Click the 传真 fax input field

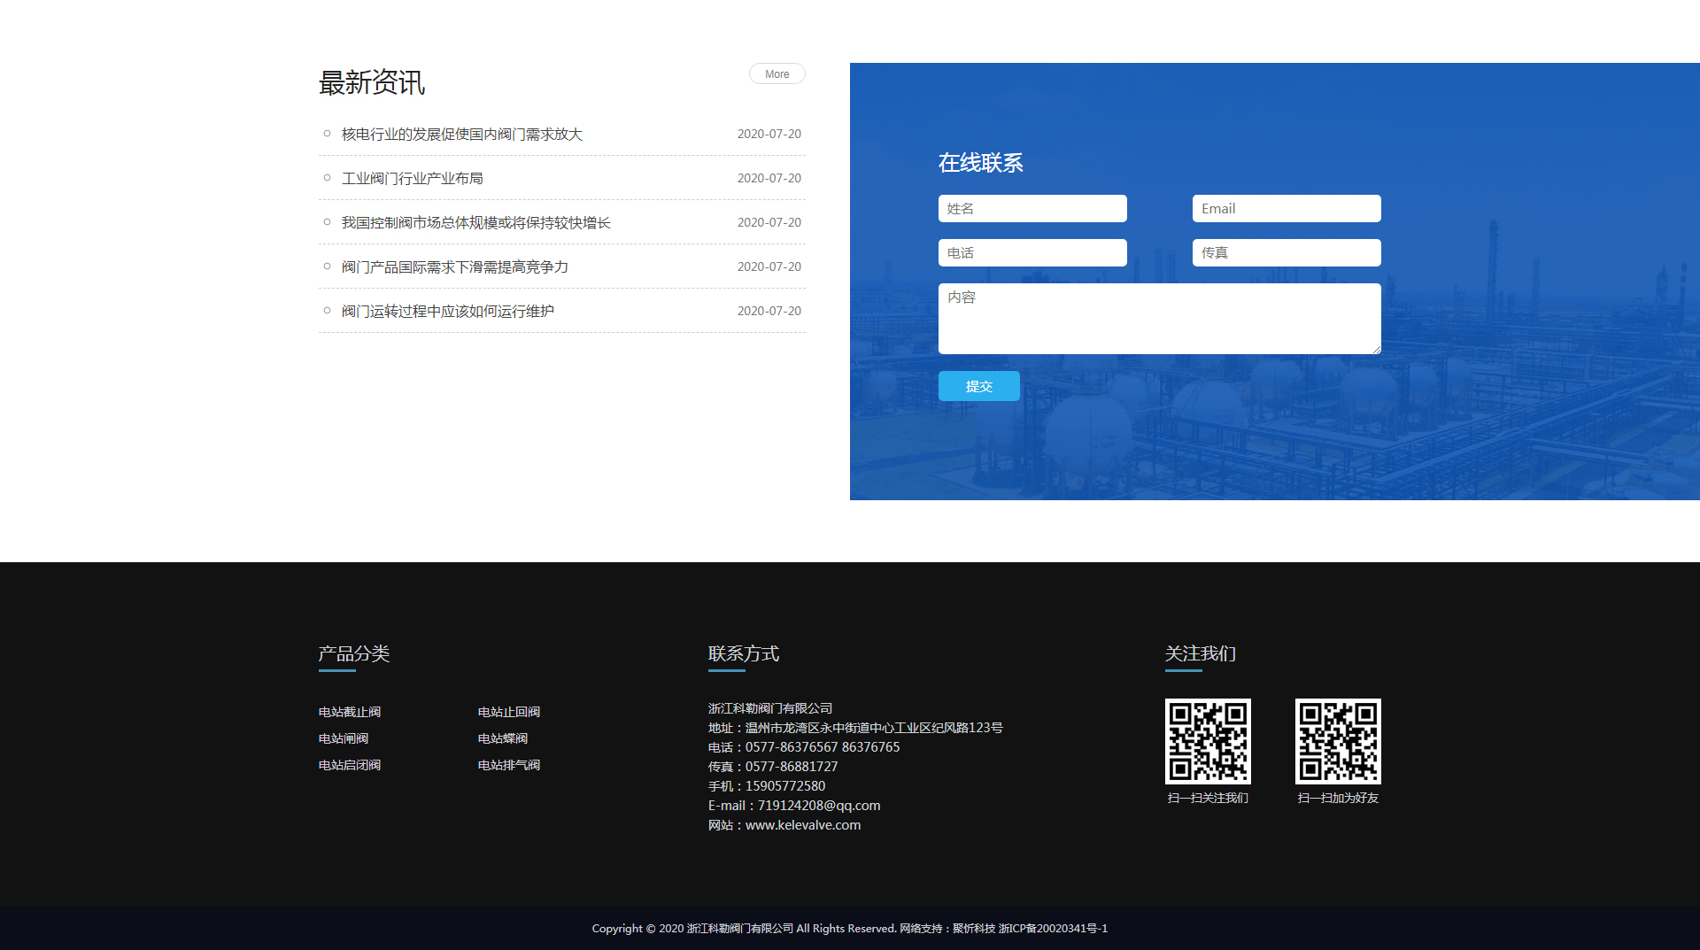coord(1286,253)
